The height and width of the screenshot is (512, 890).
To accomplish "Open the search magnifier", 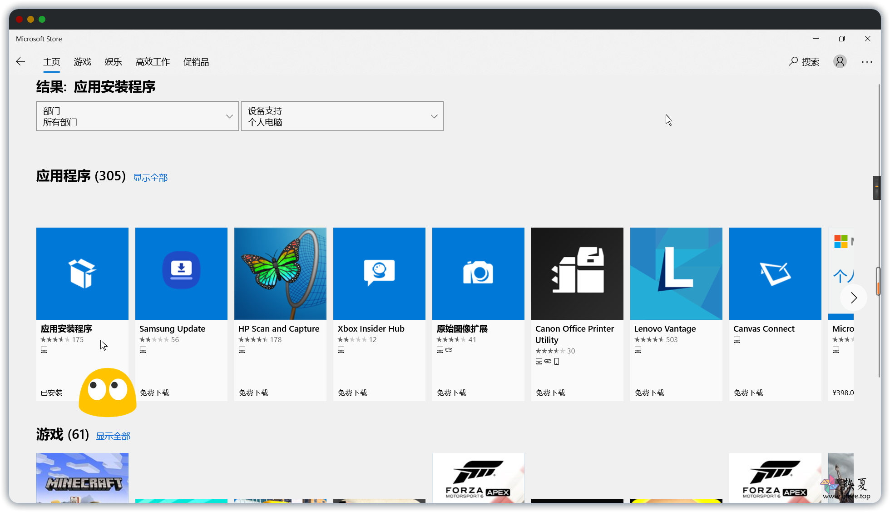I will coord(793,61).
